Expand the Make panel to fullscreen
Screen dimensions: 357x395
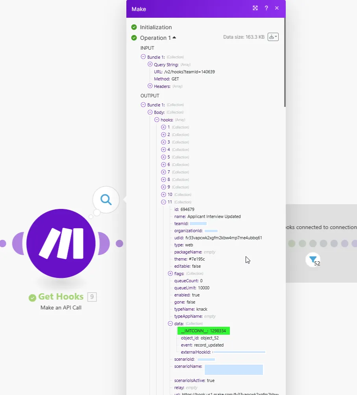(x=255, y=8)
